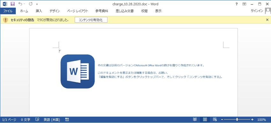Click the 1/1 ページ page indicator
The height and width of the screenshot is (123, 271).
(9, 119)
